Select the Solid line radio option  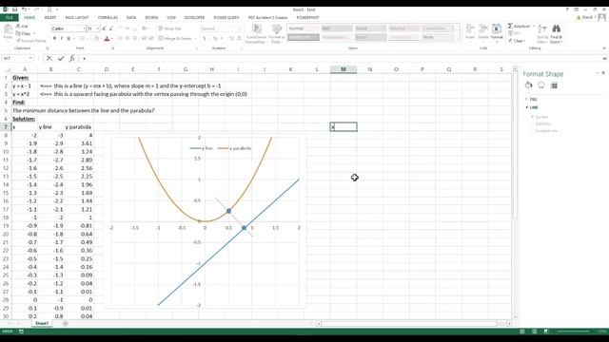click(533, 123)
